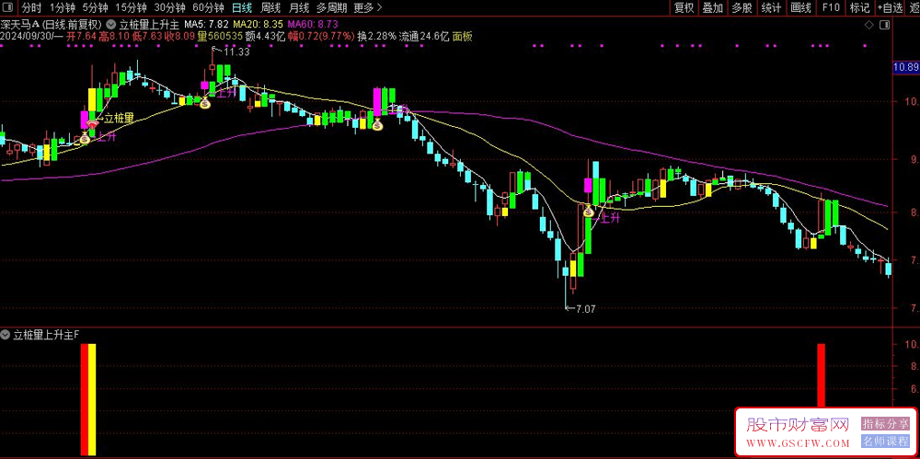920x459 pixels.
Task: Click the yellow signal bar in the sub-panel
Action: pyautogui.click(x=91, y=399)
